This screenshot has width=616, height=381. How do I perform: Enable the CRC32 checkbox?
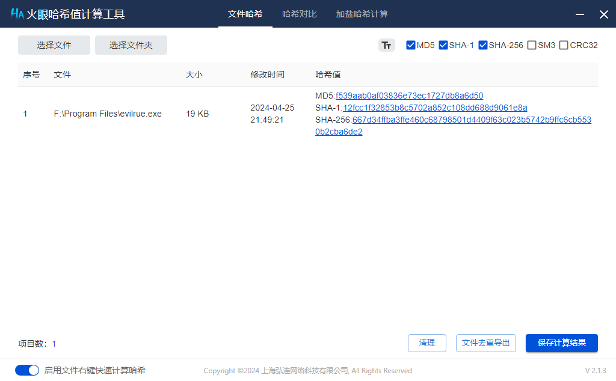click(x=564, y=45)
